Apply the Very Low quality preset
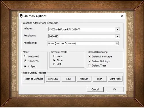144x108 pixels. [53, 79]
